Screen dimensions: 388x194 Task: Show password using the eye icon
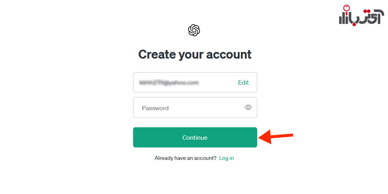[248, 107]
